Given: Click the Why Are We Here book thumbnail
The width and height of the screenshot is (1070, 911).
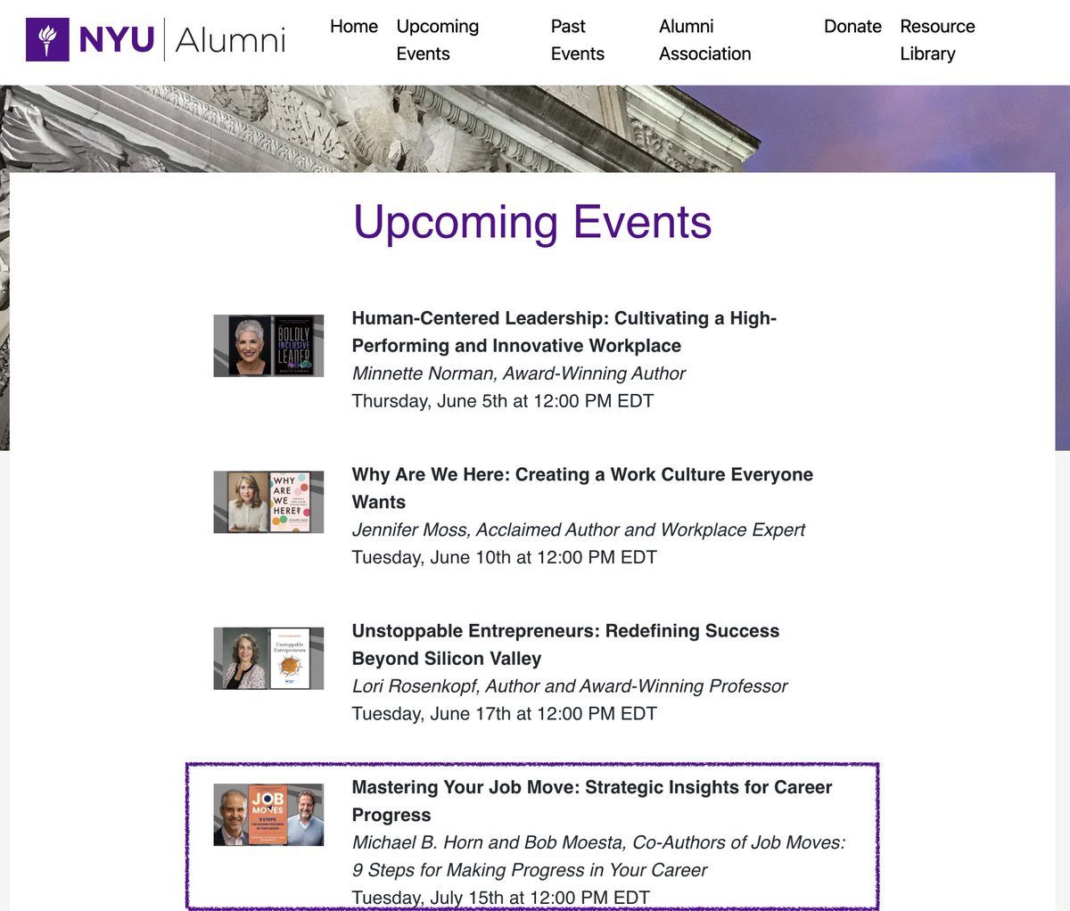Looking at the screenshot, I should tap(268, 502).
